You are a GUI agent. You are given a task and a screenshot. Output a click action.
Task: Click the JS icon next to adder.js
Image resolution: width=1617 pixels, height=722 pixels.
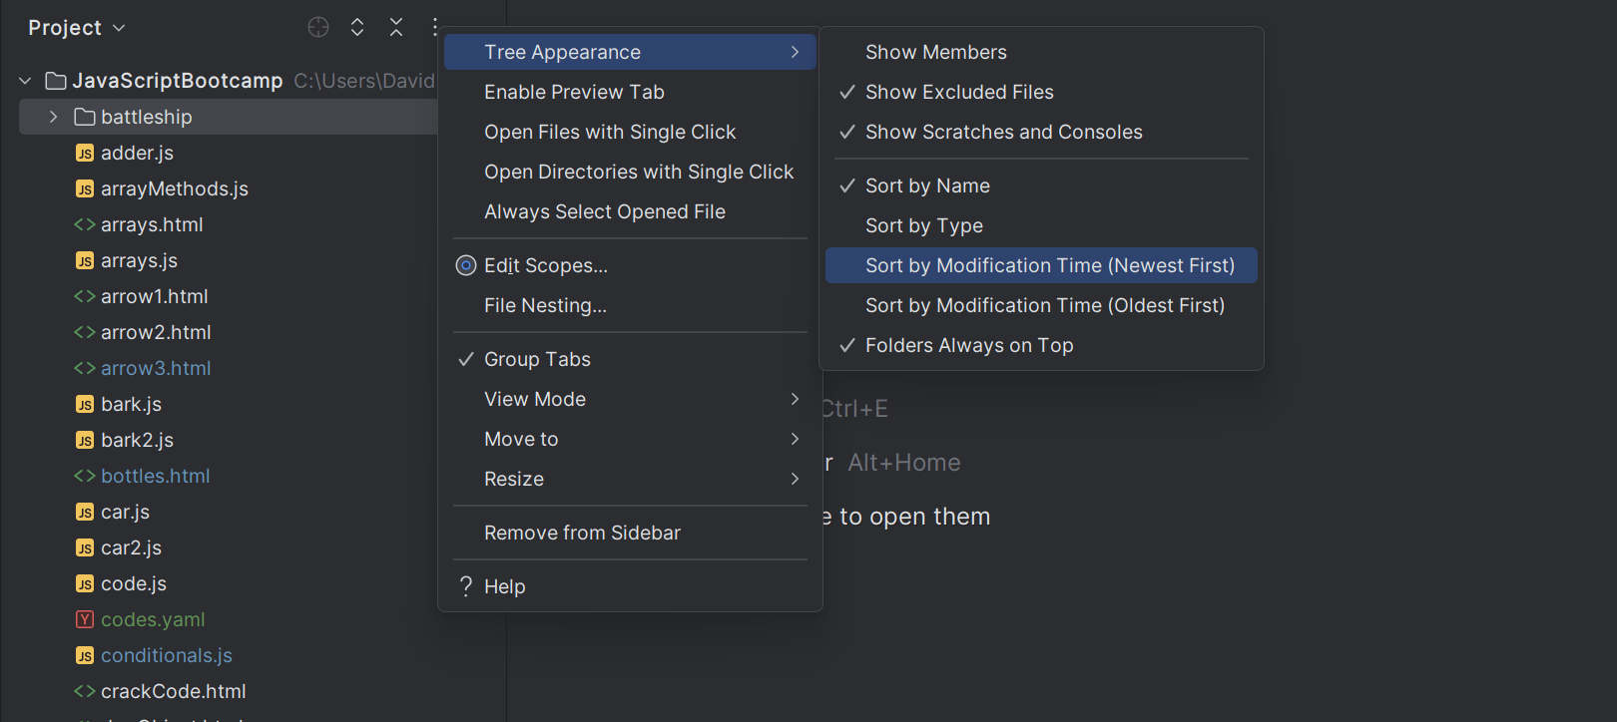(85, 153)
